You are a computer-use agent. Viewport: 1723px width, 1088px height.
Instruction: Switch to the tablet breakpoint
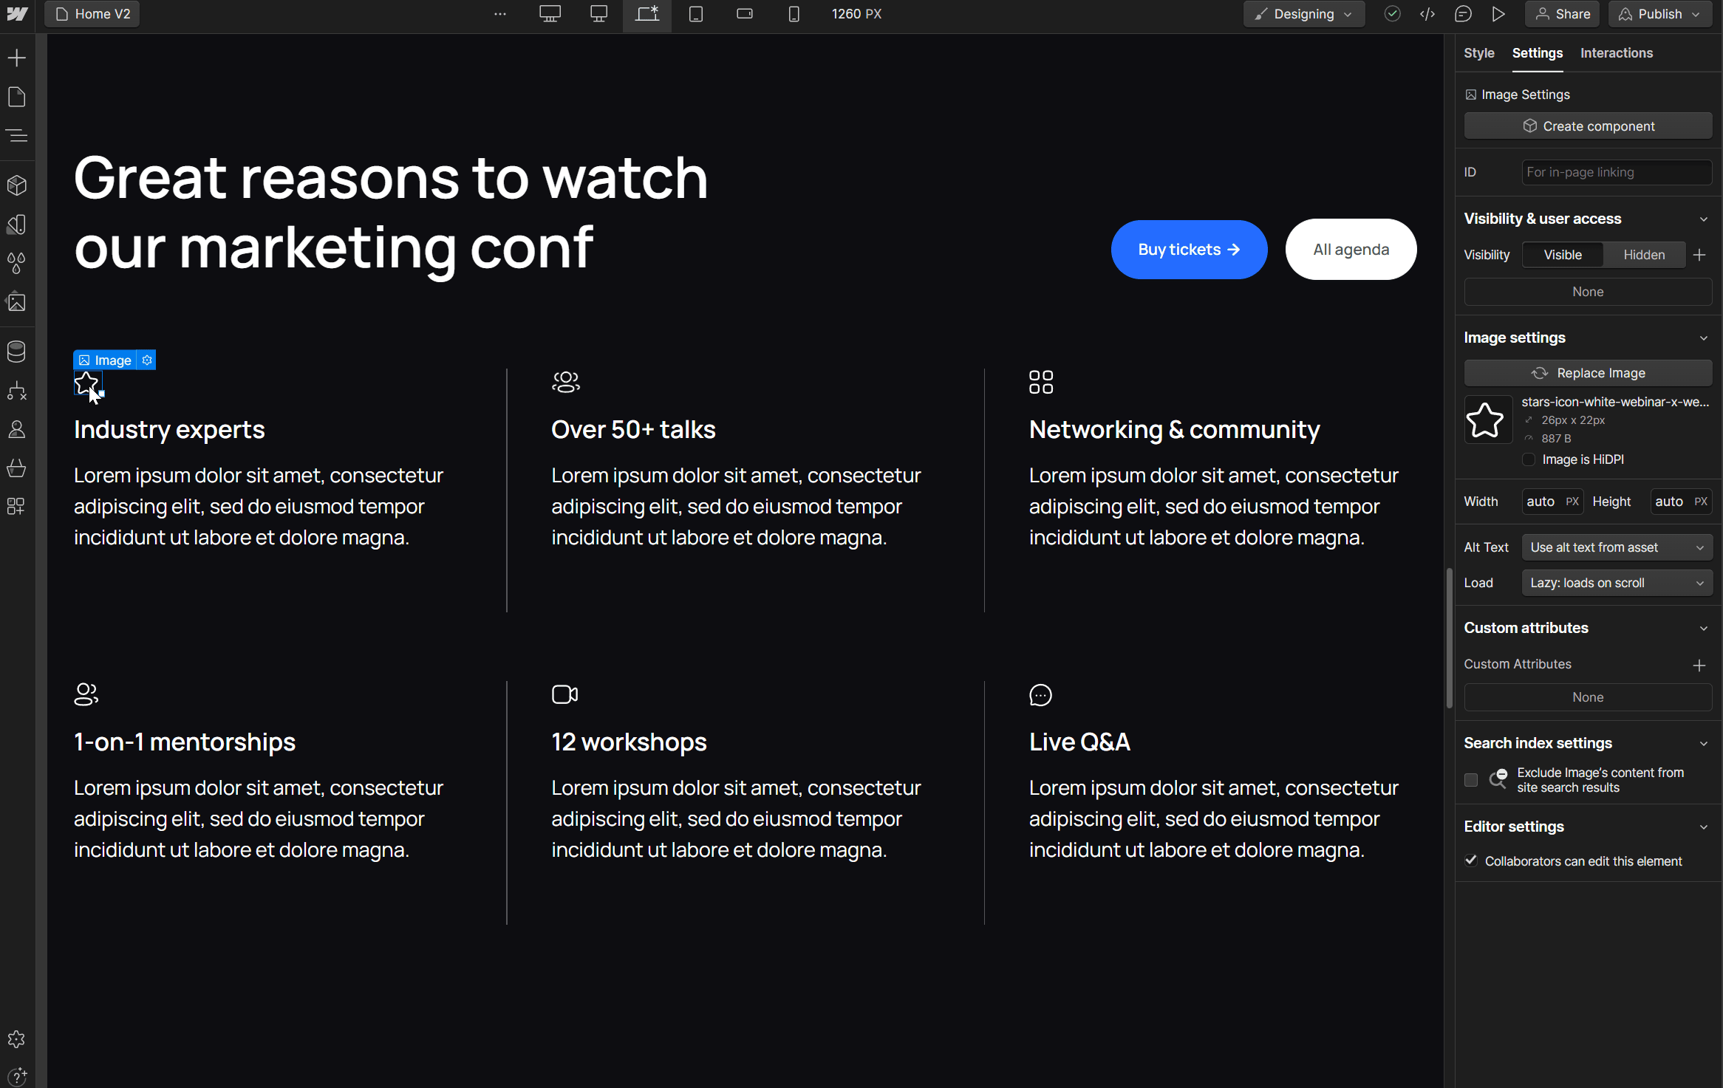click(696, 14)
